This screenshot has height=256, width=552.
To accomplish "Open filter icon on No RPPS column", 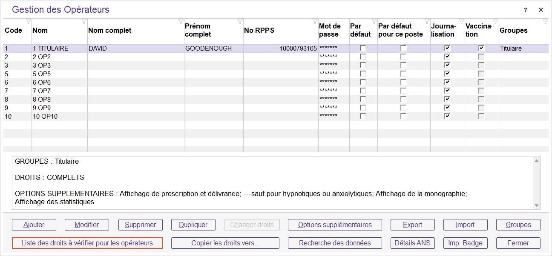I will click(x=315, y=22).
